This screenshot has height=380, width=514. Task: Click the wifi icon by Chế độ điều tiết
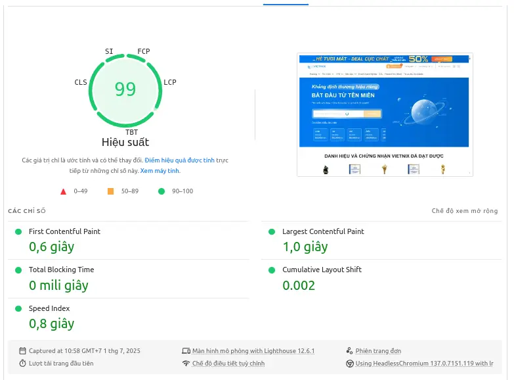click(x=186, y=364)
